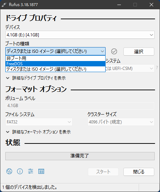This screenshot has height=192, width=160.
Task: Click the globe language icon
Action: (9, 171)
